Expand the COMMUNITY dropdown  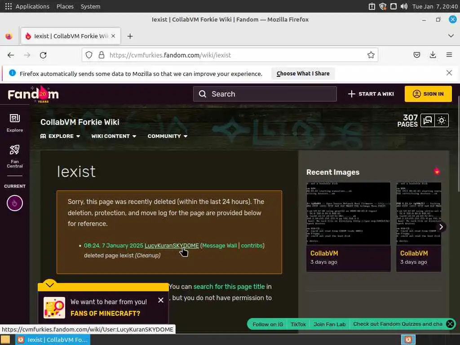[x=168, y=136]
